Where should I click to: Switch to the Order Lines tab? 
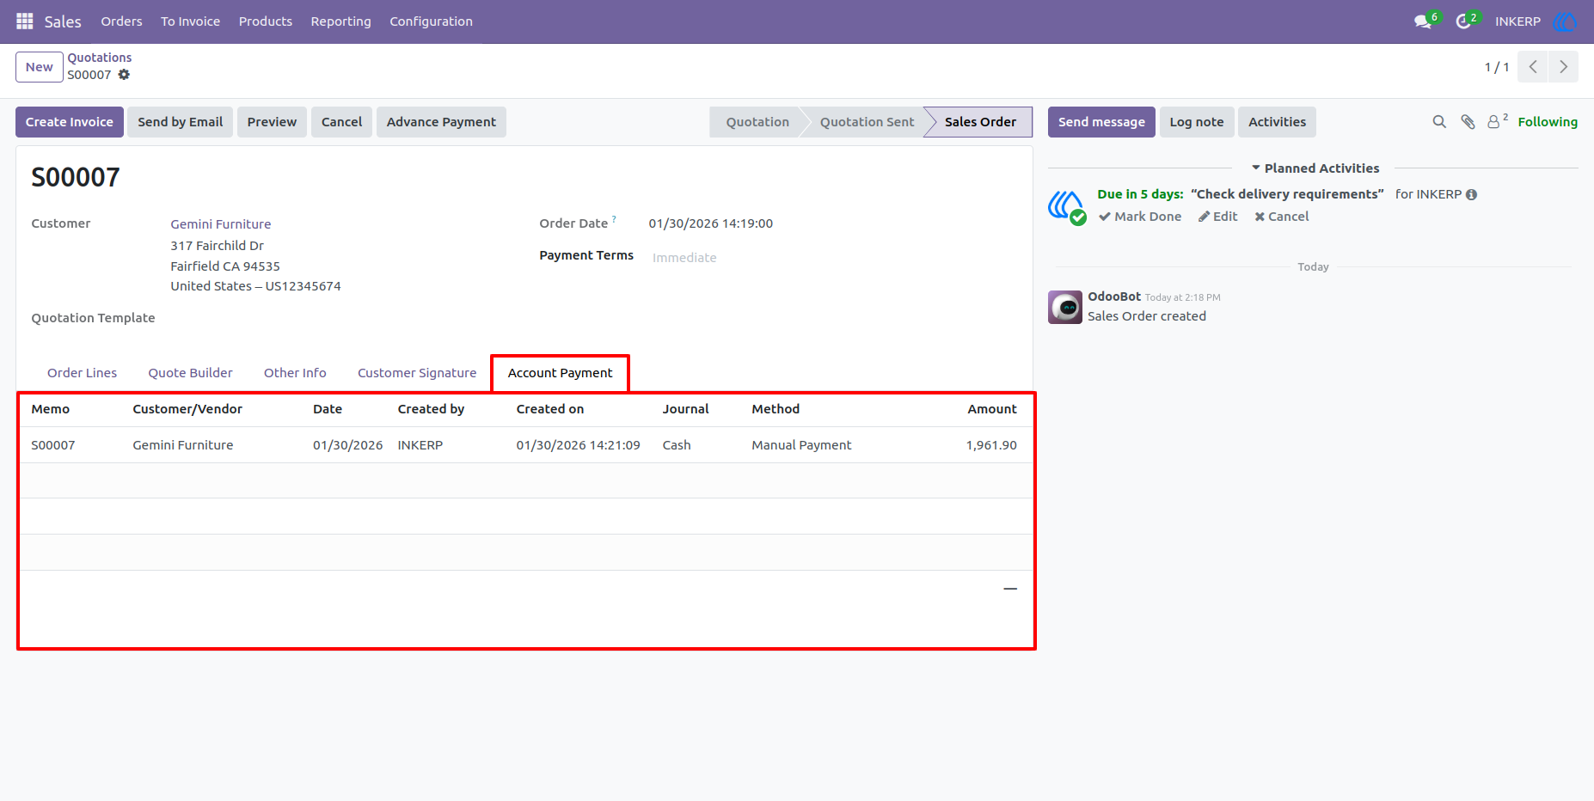click(x=82, y=373)
